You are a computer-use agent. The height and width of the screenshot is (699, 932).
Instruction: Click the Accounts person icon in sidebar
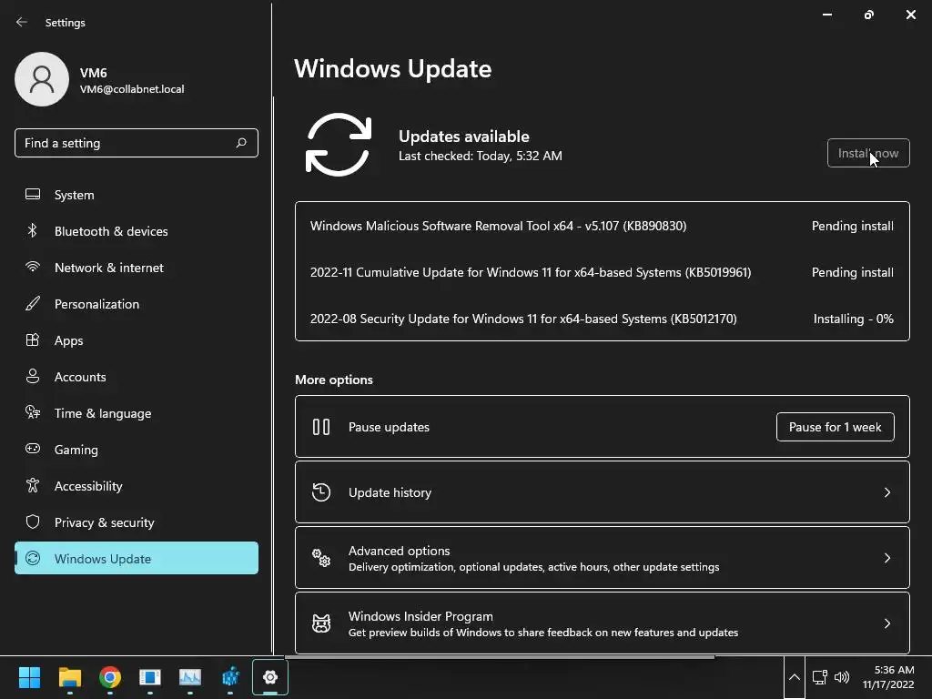[x=33, y=376]
